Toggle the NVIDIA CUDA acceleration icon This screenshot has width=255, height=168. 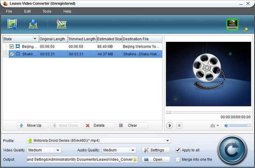click(232, 25)
